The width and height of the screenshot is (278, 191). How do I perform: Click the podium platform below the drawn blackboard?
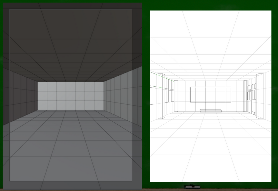[211, 111]
